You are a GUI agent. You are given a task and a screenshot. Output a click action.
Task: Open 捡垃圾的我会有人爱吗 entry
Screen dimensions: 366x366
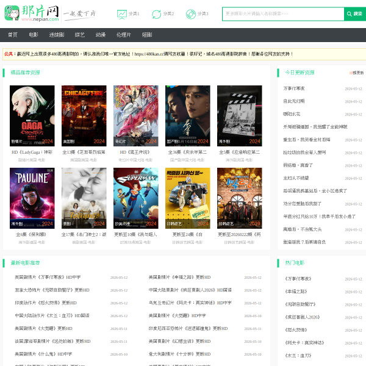[x=304, y=152]
